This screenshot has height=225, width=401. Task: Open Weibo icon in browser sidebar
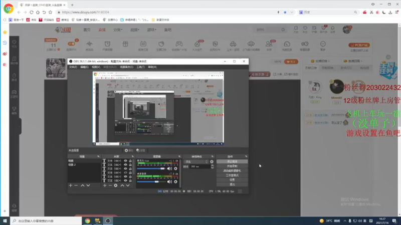tap(5, 54)
